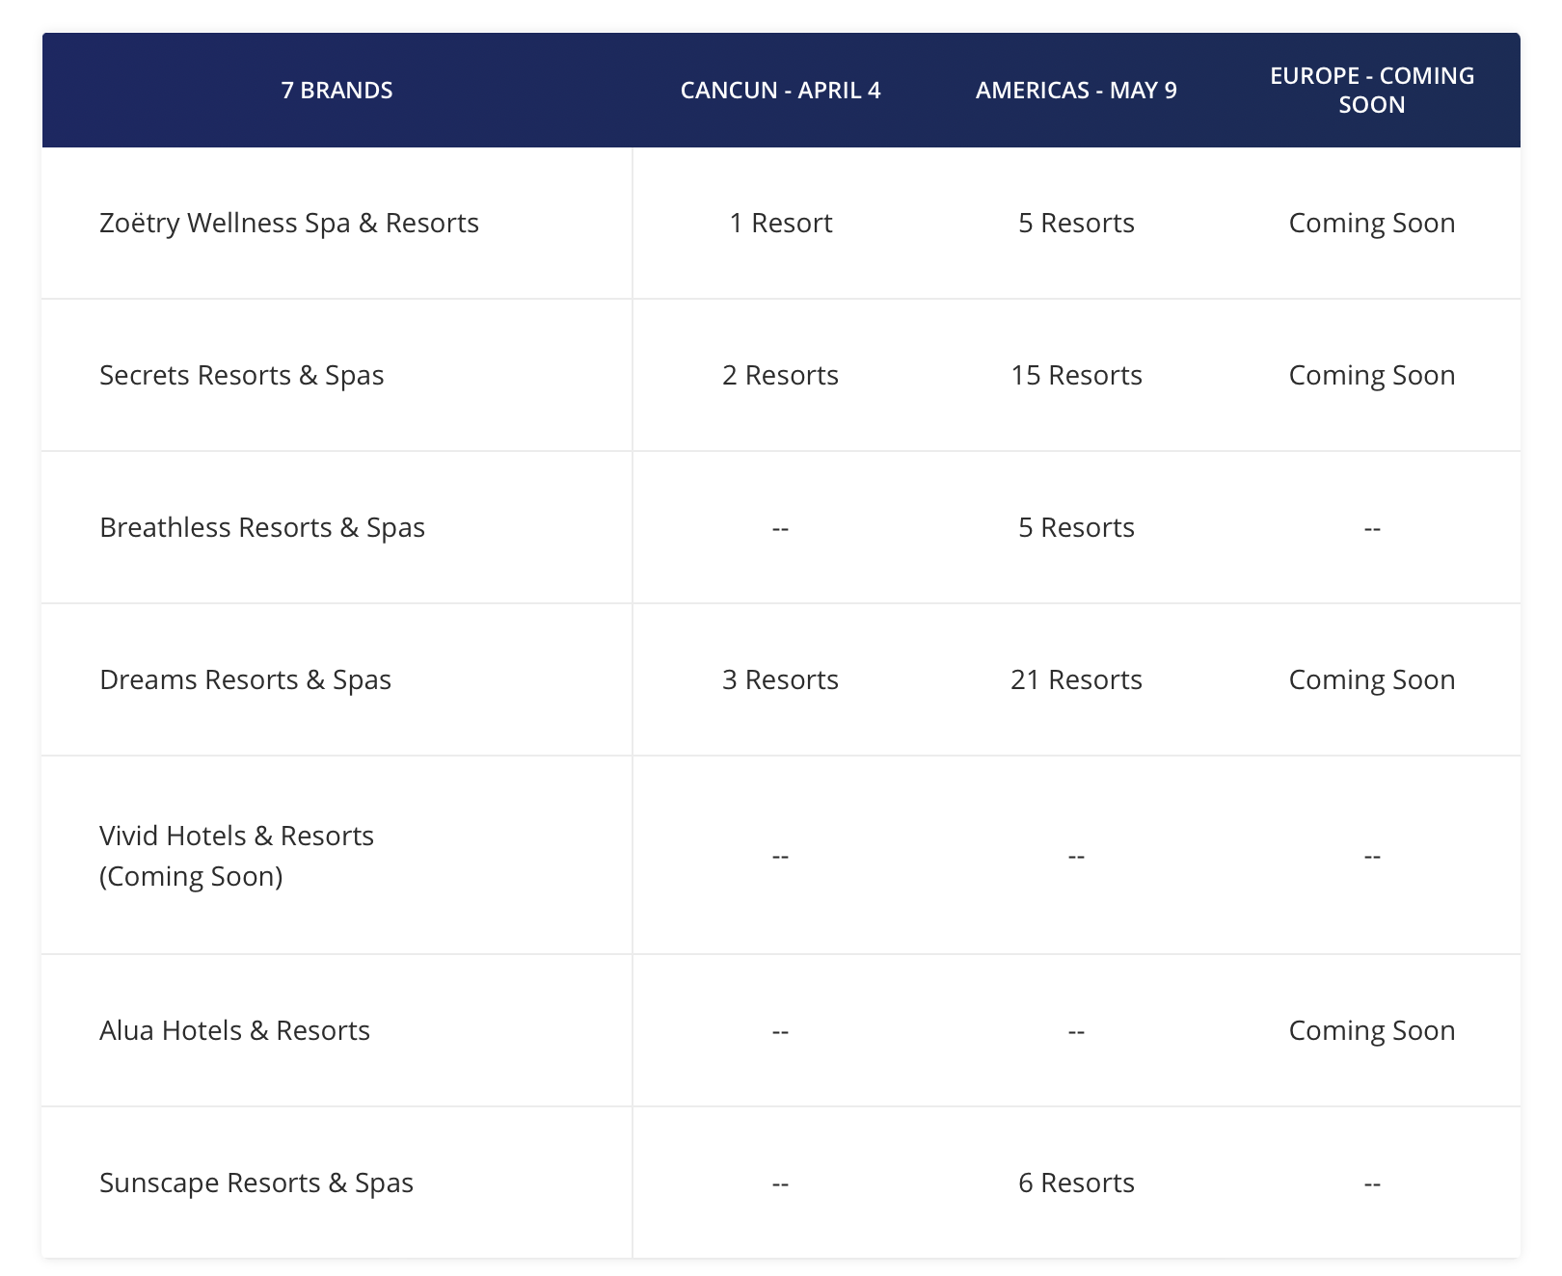Click '6 Resorts' in the Sunscape row
The width and height of the screenshot is (1562, 1276).
click(x=1076, y=1183)
